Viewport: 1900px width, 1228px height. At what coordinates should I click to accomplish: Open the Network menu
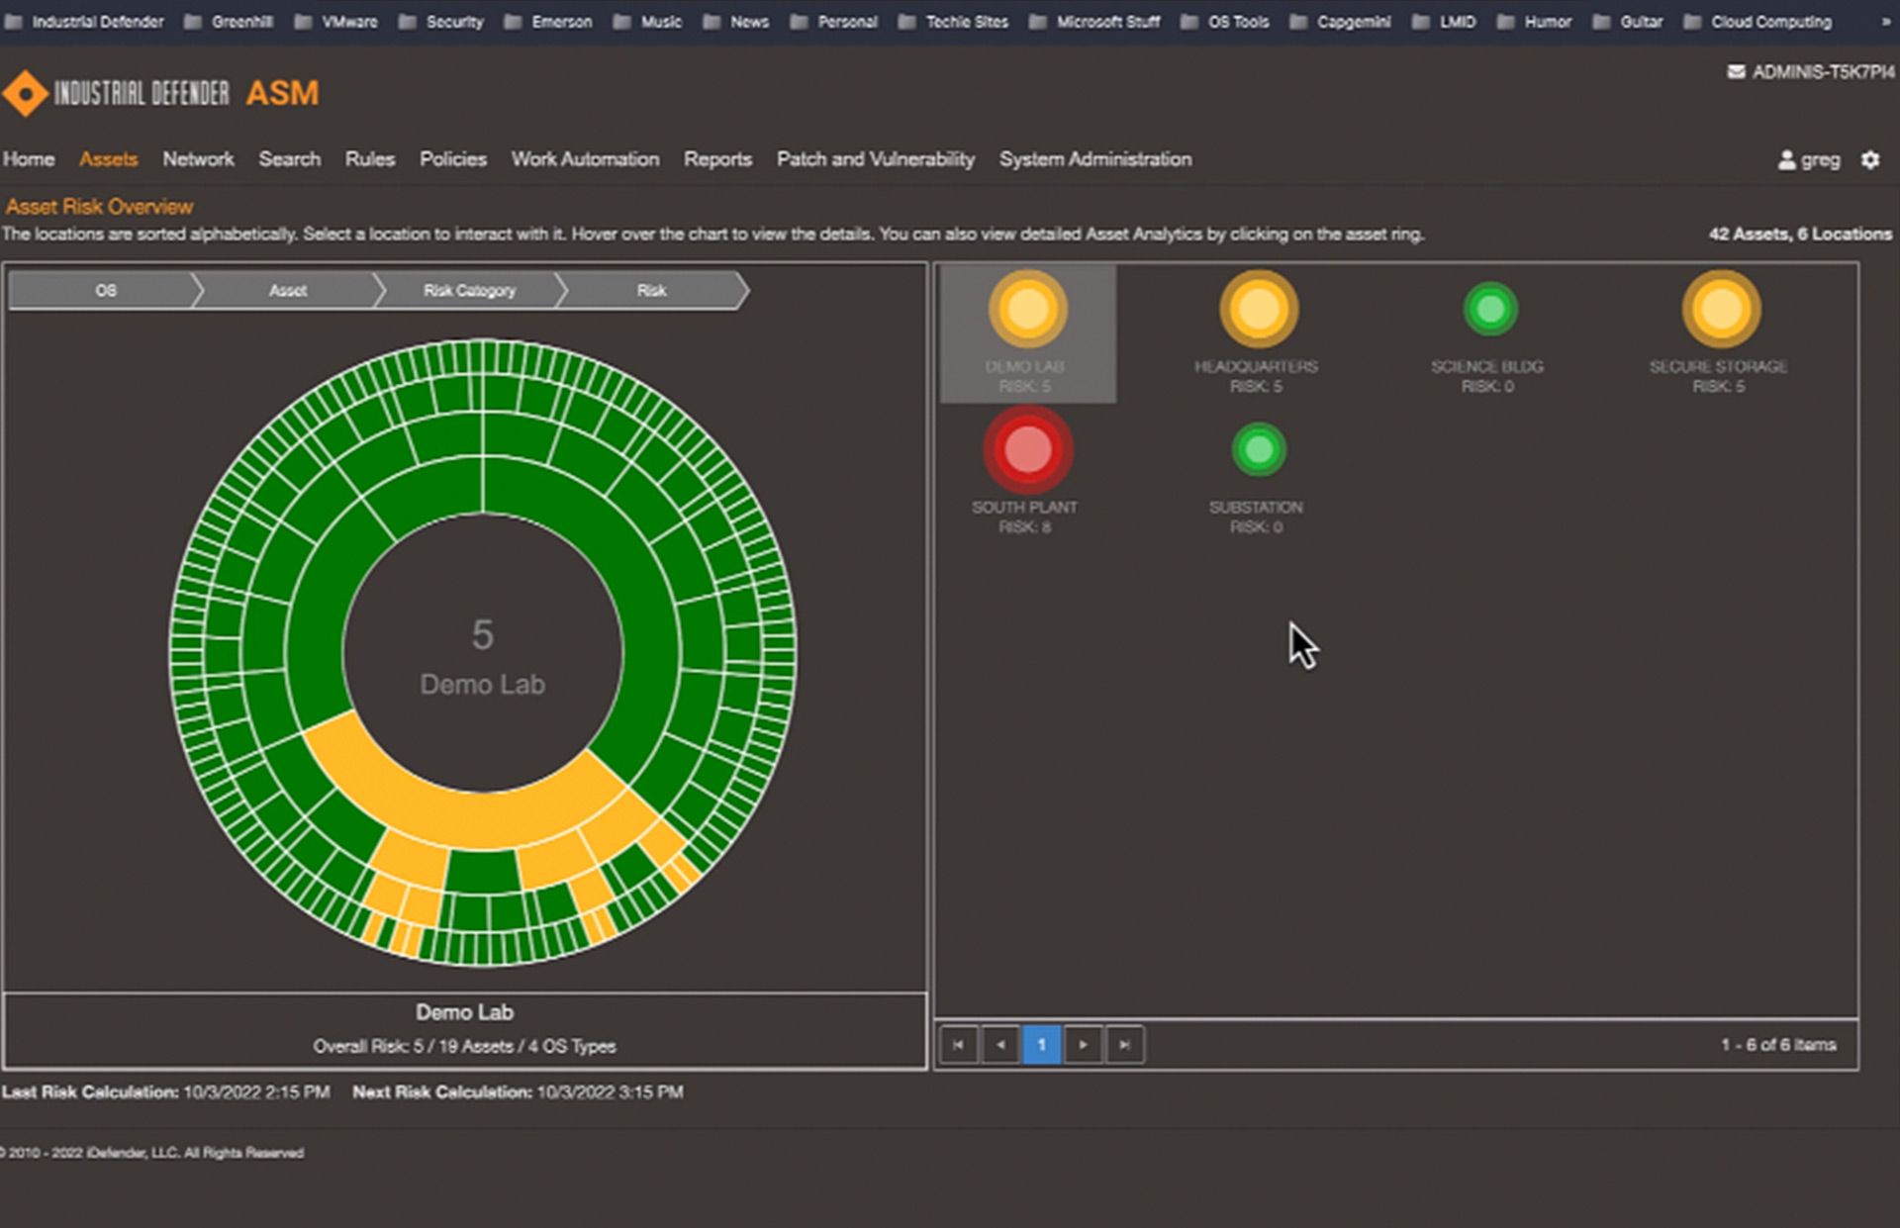pos(198,159)
